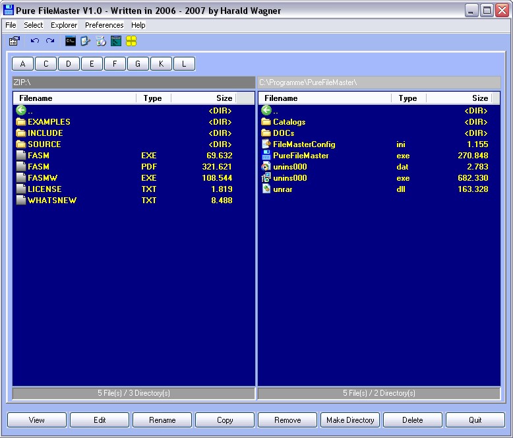Click the redo arrow icon
Screen dimensions: 513x438
(x=50, y=41)
